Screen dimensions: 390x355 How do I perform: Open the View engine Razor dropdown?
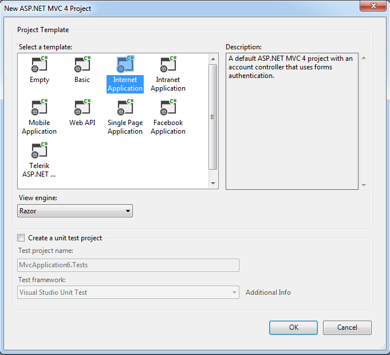[x=75, y=210]
